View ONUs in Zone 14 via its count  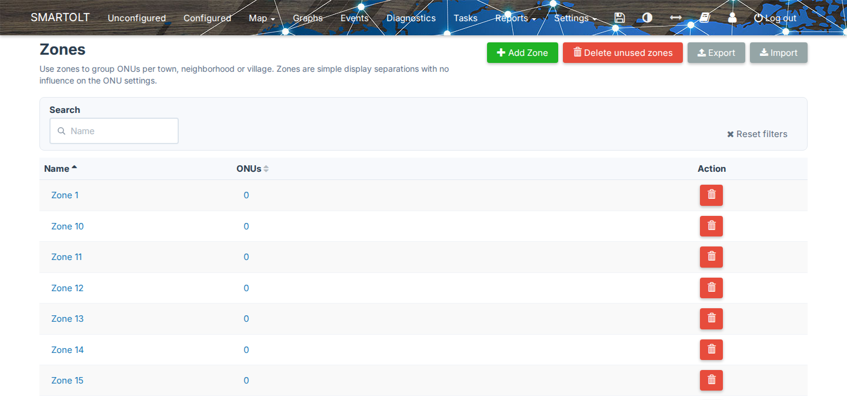(246, 350)
